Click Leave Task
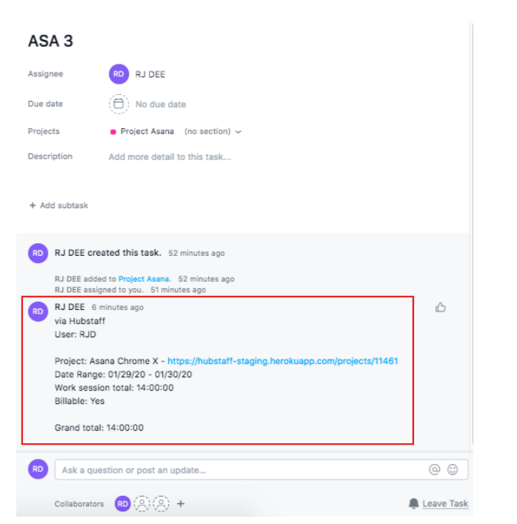The height and width of the screenshot is (524, 517). [x=445, y=504]
